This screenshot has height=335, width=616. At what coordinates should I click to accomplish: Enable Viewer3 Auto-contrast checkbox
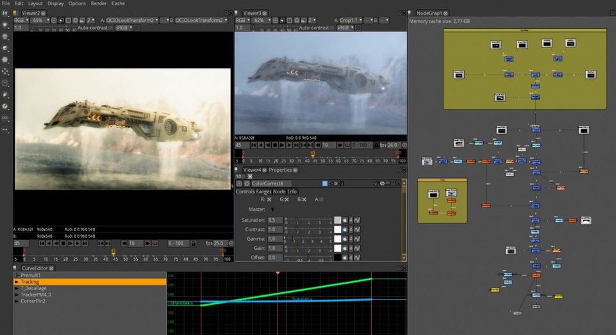[x=332, y=28]
